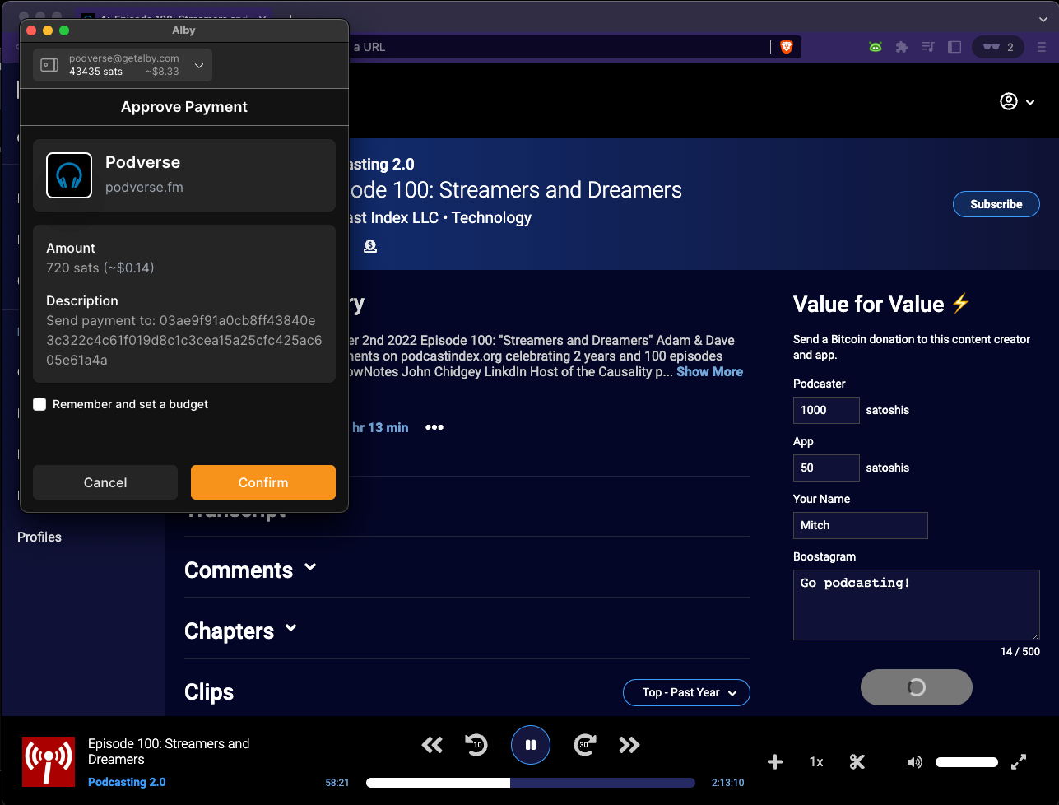Check Remember and set a budget
Image resolution: width=1059 pixels, height=805 pixels.
point(39,404)
